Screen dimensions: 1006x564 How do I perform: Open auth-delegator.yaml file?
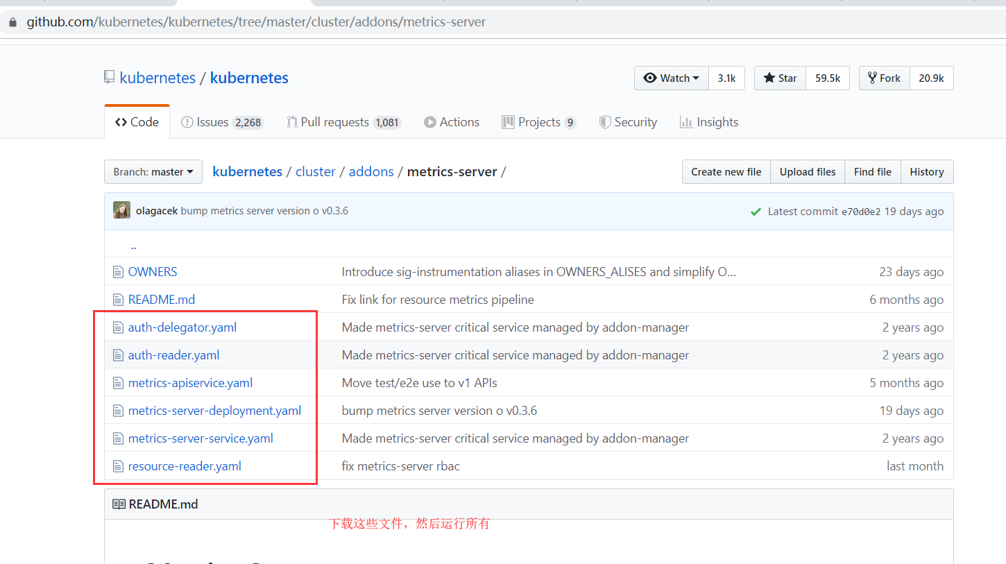182,327
